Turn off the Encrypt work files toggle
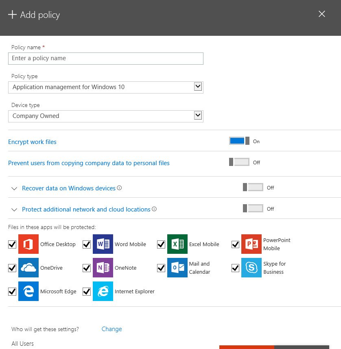Screen dimensions: 341x349 pos(239,141)
